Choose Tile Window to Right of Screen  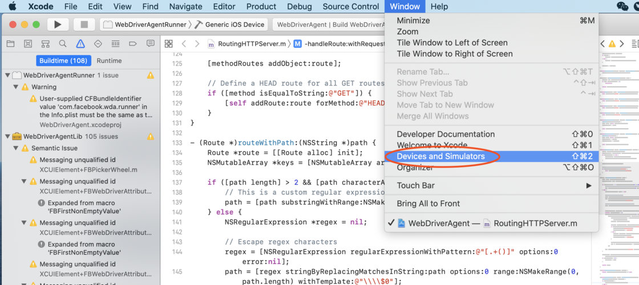coord(491,54)
